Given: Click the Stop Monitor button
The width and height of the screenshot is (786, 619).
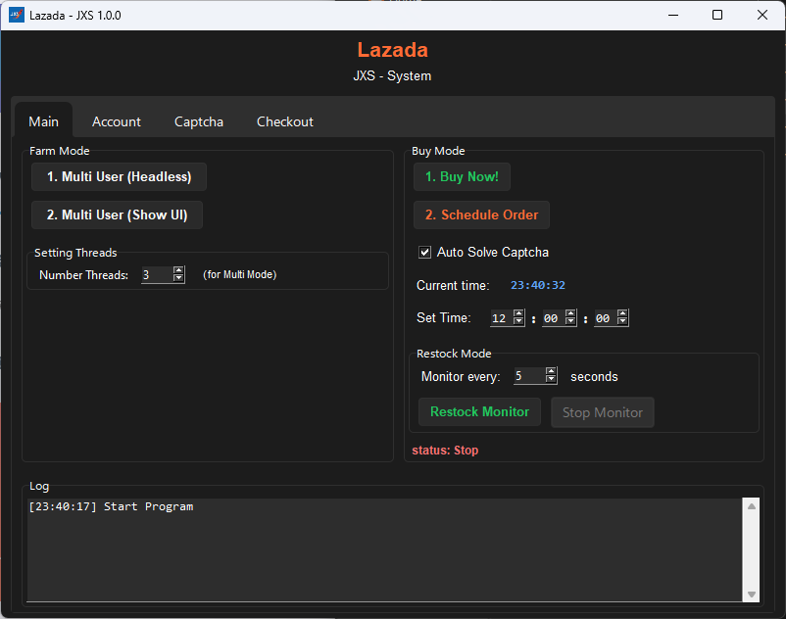Looking at the screenshot, I should point(602,412).
